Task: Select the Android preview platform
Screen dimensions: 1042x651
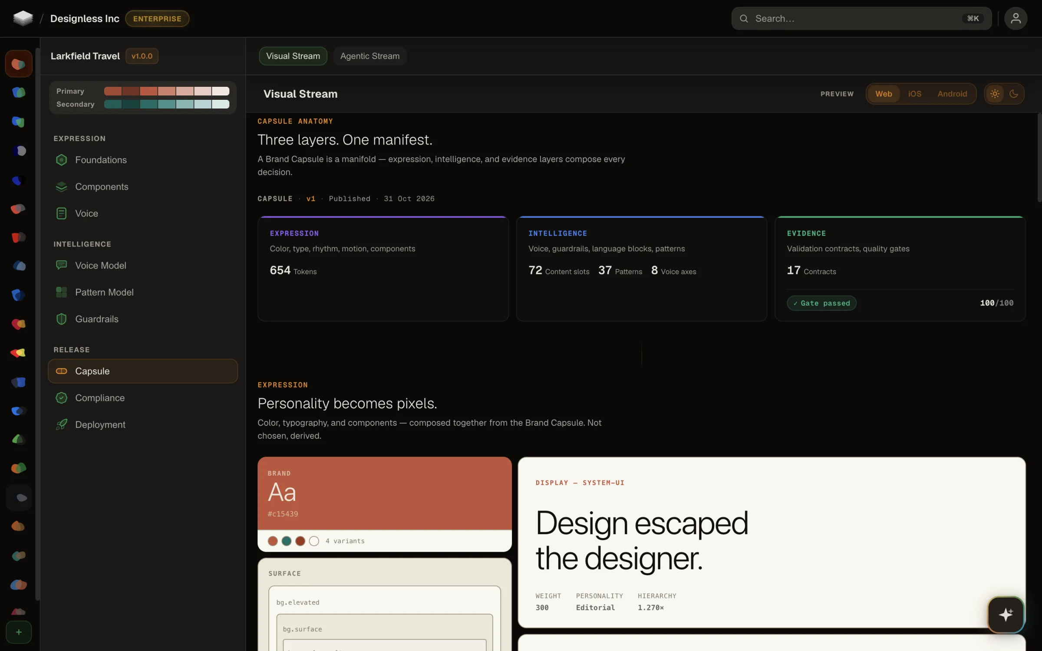Action: pos(952,94)
